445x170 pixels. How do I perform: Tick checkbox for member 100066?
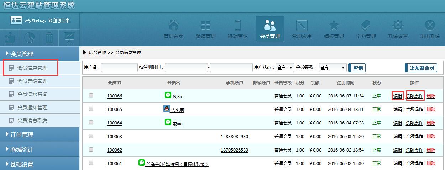click(x=91, y=95)
